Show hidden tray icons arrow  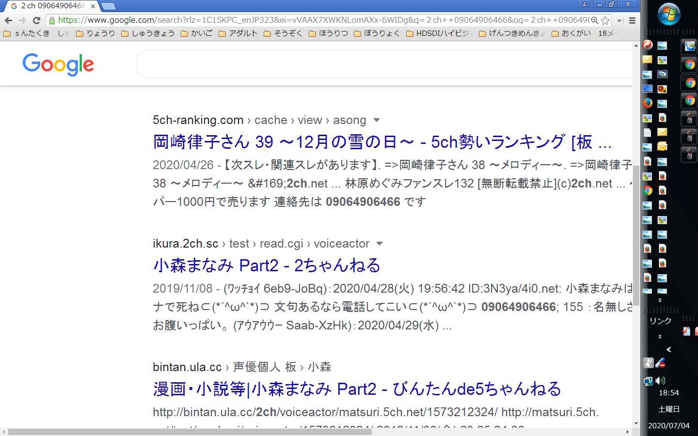click(x=669, y=349)
